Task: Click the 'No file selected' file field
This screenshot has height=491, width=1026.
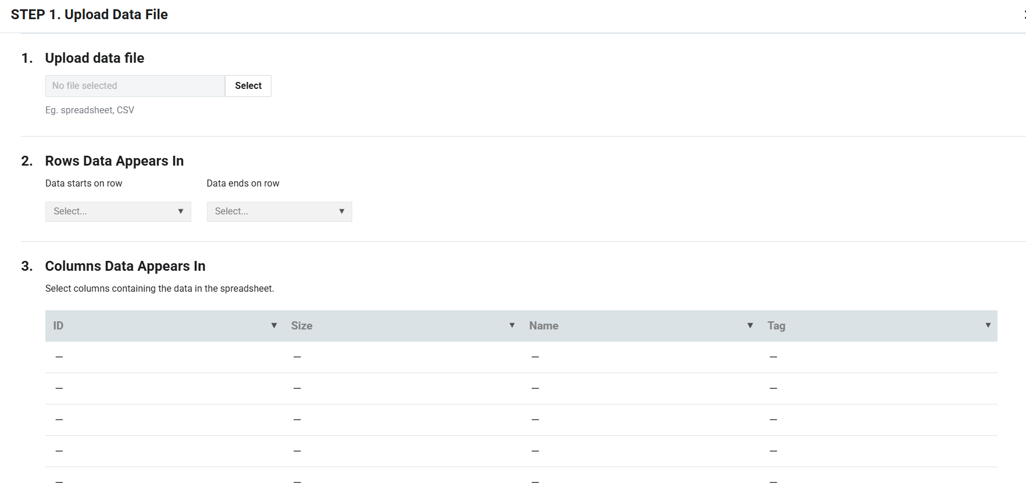Action: [135, 86]
